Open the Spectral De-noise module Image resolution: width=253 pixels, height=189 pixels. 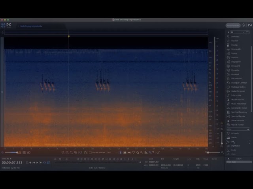click(239, 108)
